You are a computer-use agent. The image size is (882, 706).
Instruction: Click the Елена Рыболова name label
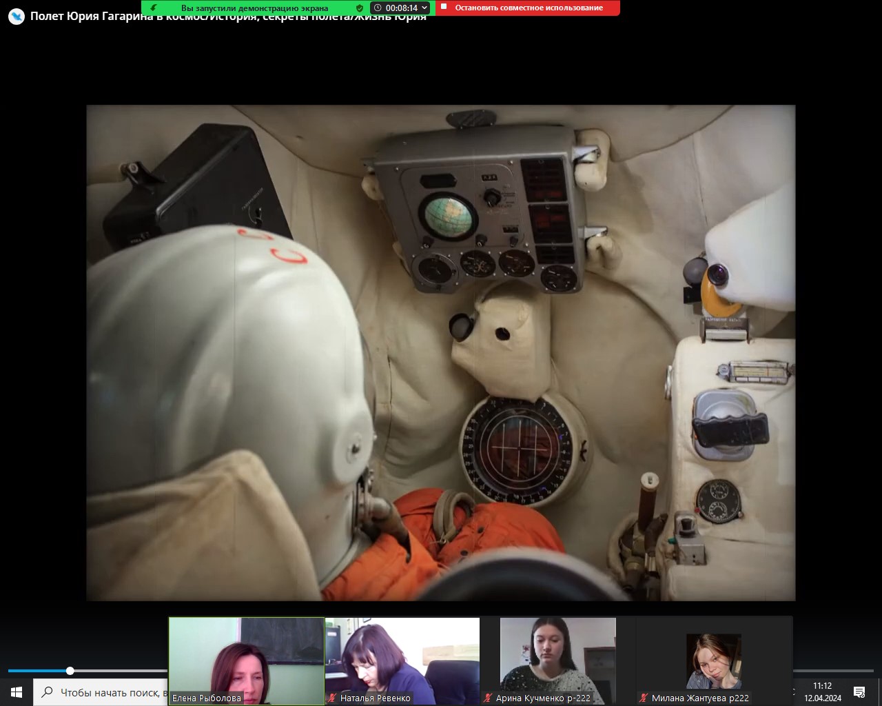pos(207,698)
